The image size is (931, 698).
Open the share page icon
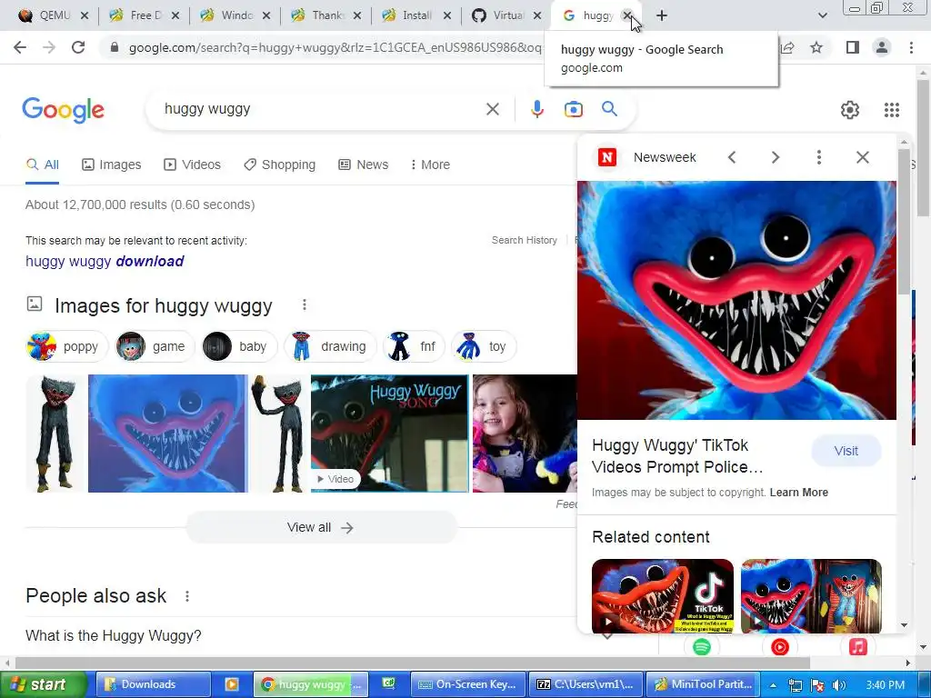coord(788,47)
